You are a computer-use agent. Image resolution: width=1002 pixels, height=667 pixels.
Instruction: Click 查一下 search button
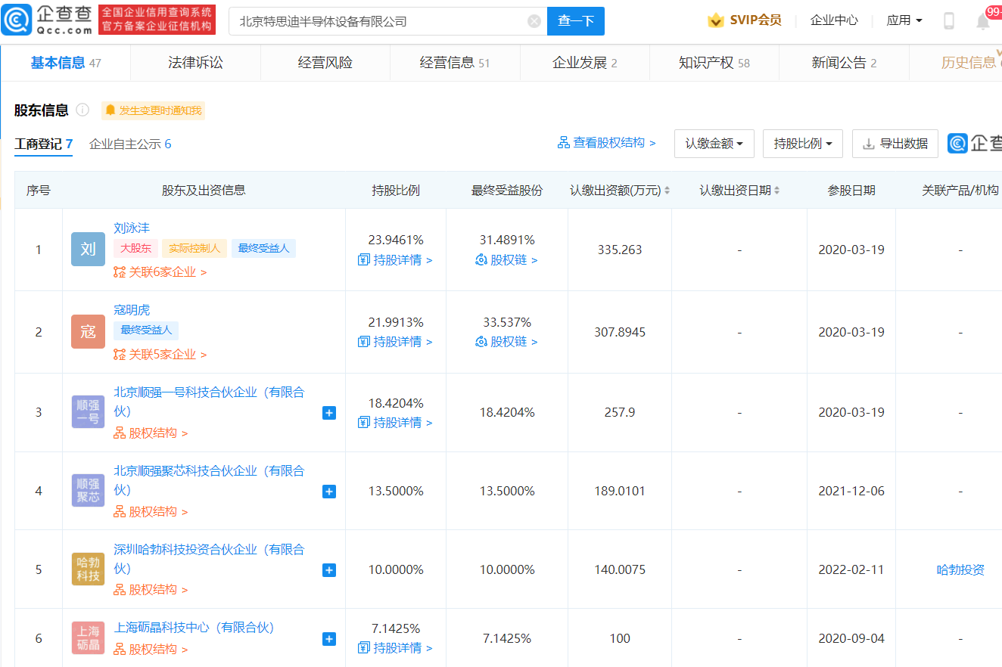click(x=576, y=21)
